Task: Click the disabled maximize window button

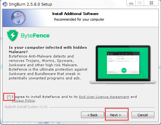Action: coord(140,3)
